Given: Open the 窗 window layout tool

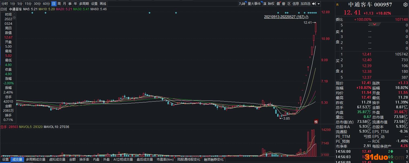Looking at the screenshot, I should coord(284,4).
